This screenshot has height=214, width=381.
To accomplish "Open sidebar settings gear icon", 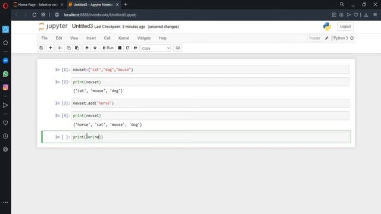I will click(x=5, y=149).
